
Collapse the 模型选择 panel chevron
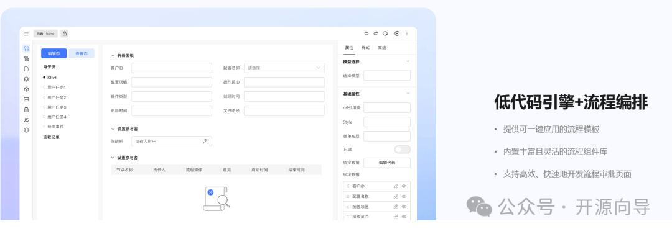pos(408,61)
